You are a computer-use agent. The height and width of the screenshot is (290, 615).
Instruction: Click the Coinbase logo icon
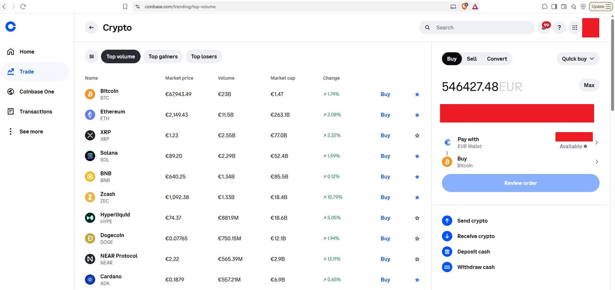pos(11,27)
